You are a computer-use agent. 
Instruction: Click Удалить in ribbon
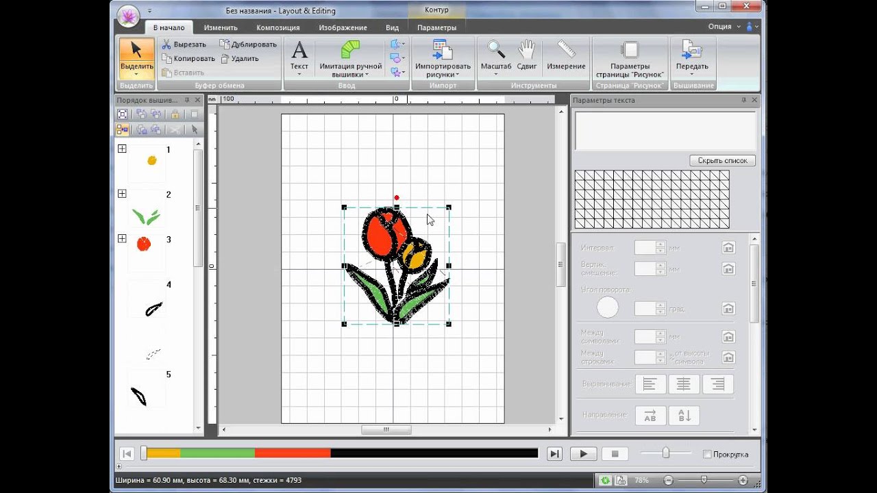click(x=239, y=58)
